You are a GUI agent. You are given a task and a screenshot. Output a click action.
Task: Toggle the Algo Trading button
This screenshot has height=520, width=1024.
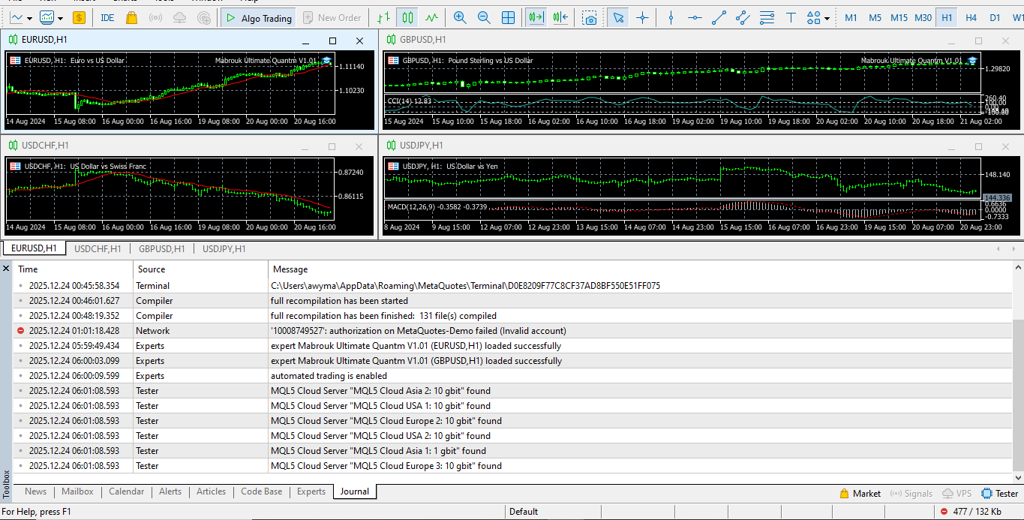[x=259, y=17]
